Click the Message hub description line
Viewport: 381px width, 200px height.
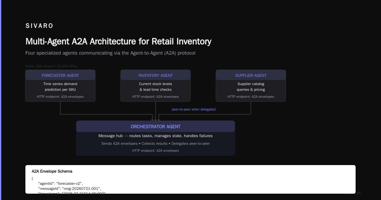click(156, 136)
